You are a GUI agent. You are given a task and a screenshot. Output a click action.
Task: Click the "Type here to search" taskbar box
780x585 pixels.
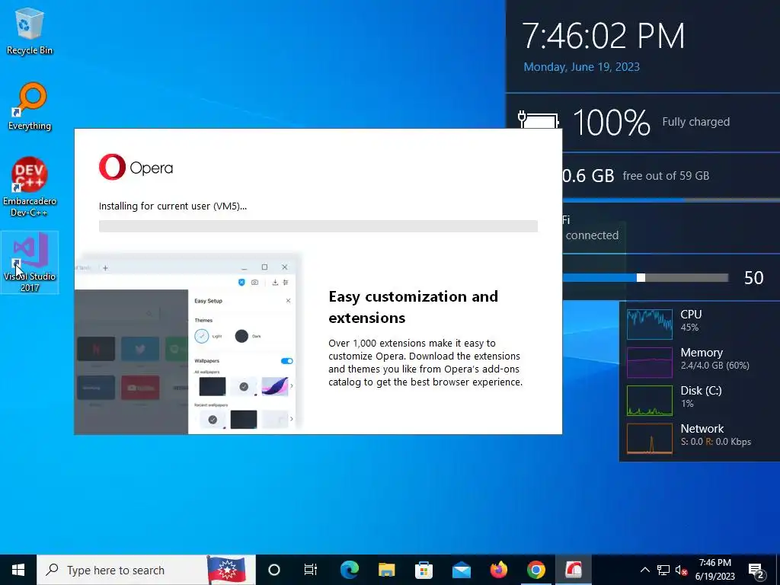[x=146, y=570]
